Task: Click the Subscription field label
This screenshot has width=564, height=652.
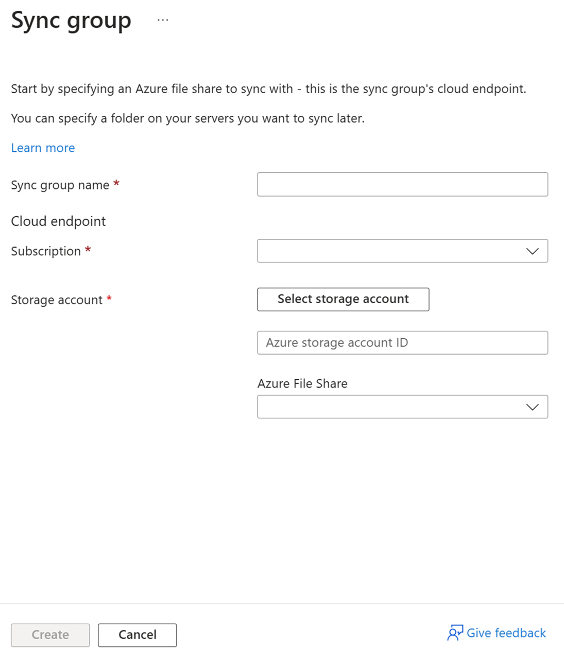Action: point(45,251)
